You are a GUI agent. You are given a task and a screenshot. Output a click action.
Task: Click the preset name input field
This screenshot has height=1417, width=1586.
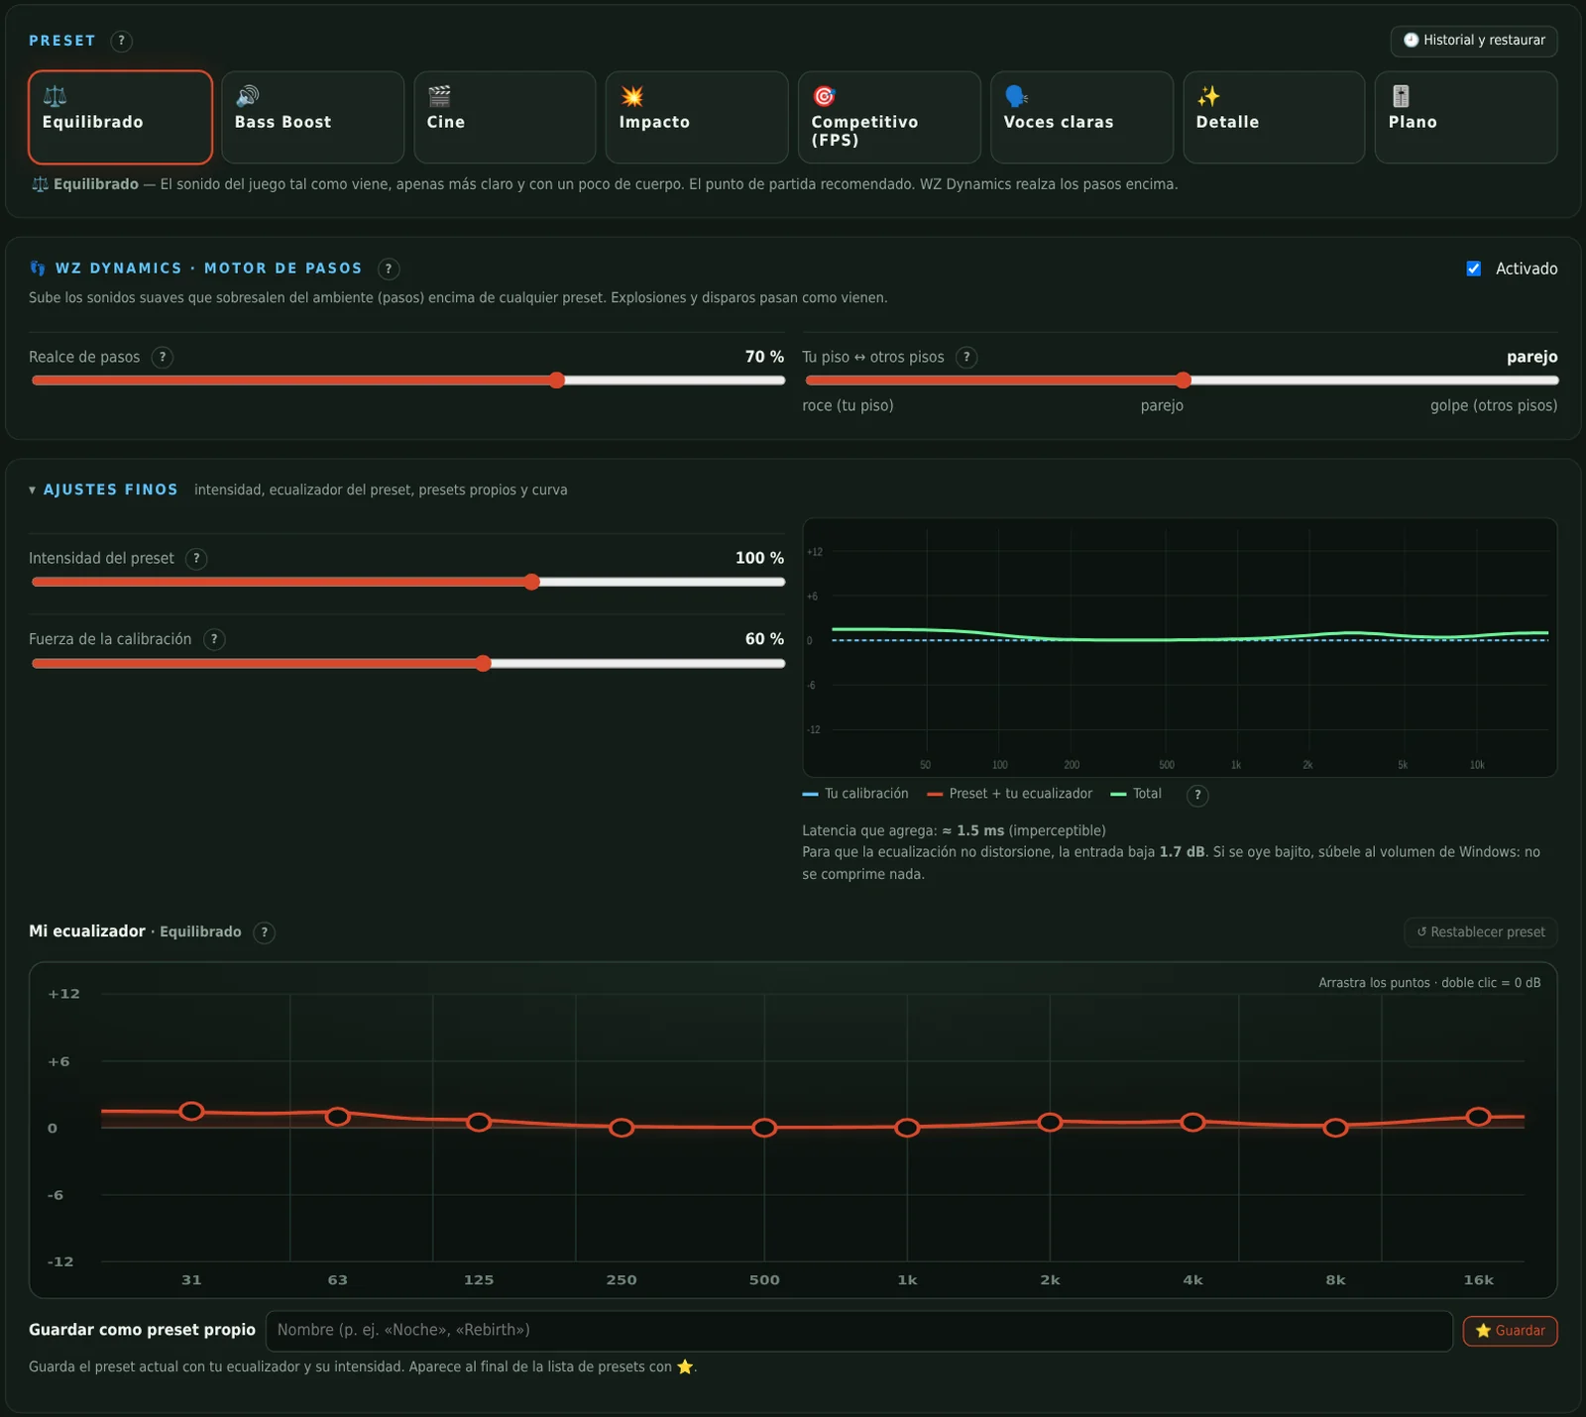tap(859, 1331)
